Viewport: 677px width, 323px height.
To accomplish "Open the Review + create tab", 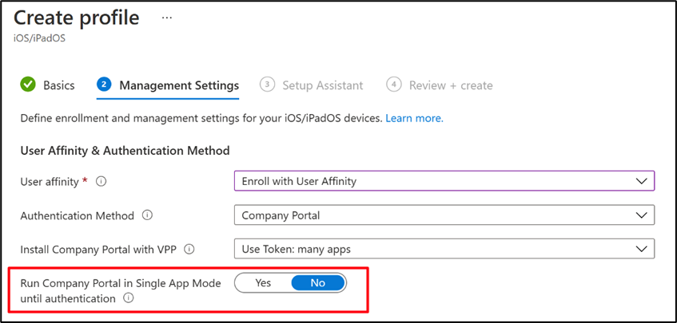I will pyautogui.click(x=451, y=85).
